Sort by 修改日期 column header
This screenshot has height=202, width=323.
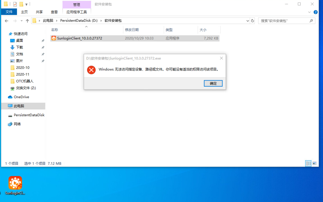tap(132, 30)
